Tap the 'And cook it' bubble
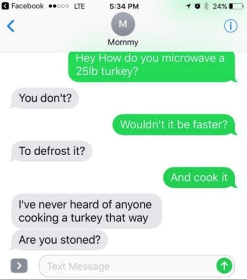The width and height of the screenshot is (247, 280). tap(199, 178)
